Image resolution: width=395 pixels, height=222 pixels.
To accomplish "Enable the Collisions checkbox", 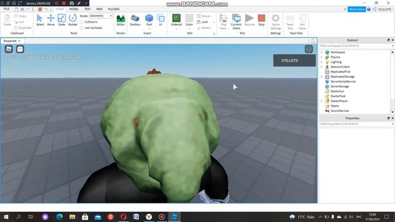I will [81, 22].
